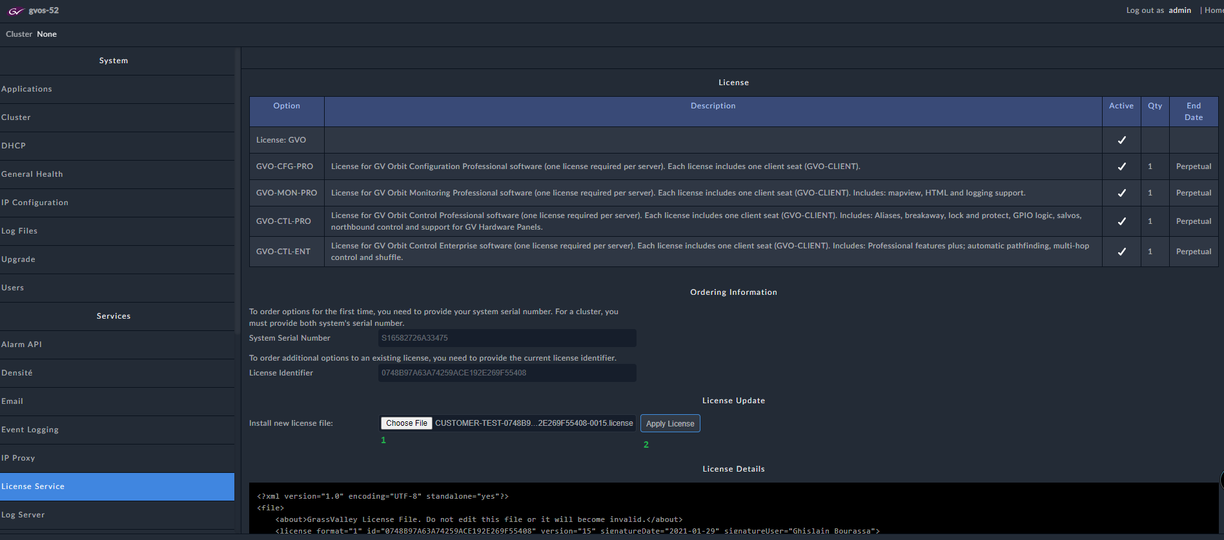Screen dimensions: 1224x540
Task: Click the Ordering Information heading
Action: pyautogui.click(x=733, y=292)
